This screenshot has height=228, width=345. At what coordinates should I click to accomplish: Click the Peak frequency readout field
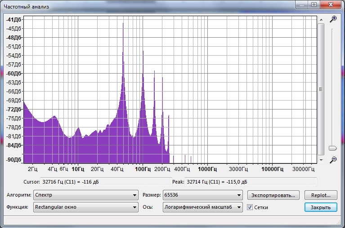pyautogui.click(x=243, y=182)
